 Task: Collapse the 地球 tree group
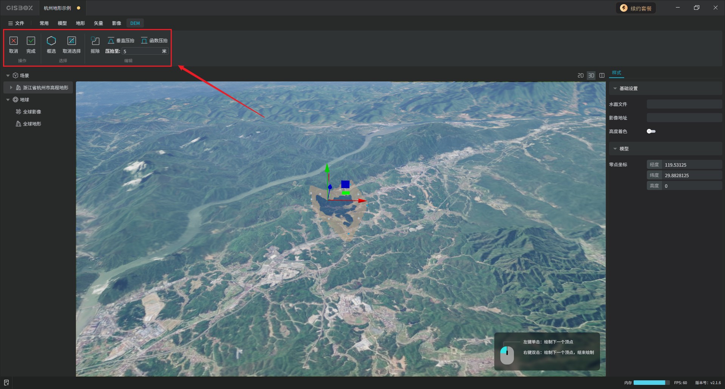(x=8, y=100)
